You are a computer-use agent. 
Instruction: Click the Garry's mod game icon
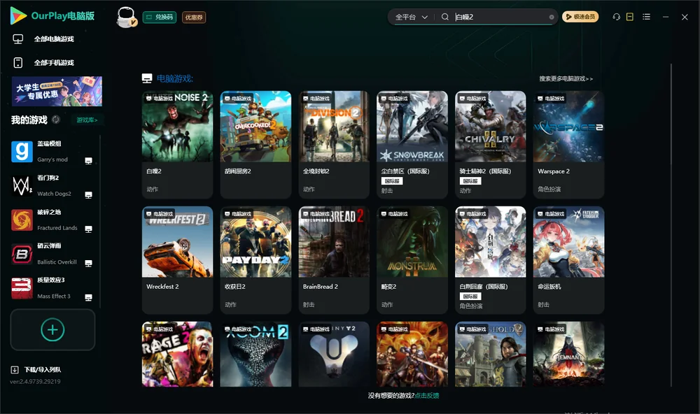22,152
